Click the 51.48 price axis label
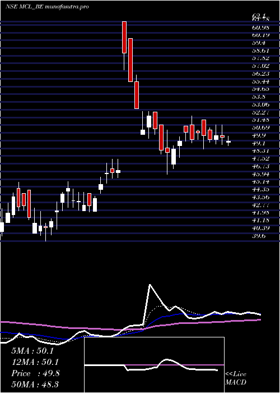 coord(260,120)
